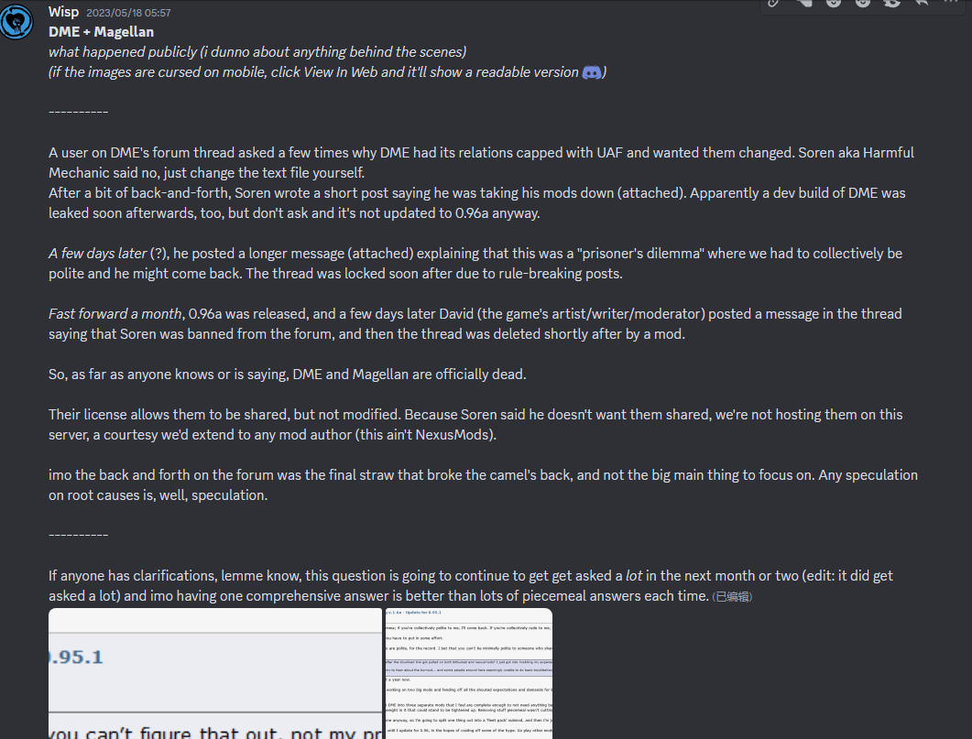Click the dashed separator above 'If anyone has clarifications'
The width and height of the screenshot is (972, 739).
(78, 535)
